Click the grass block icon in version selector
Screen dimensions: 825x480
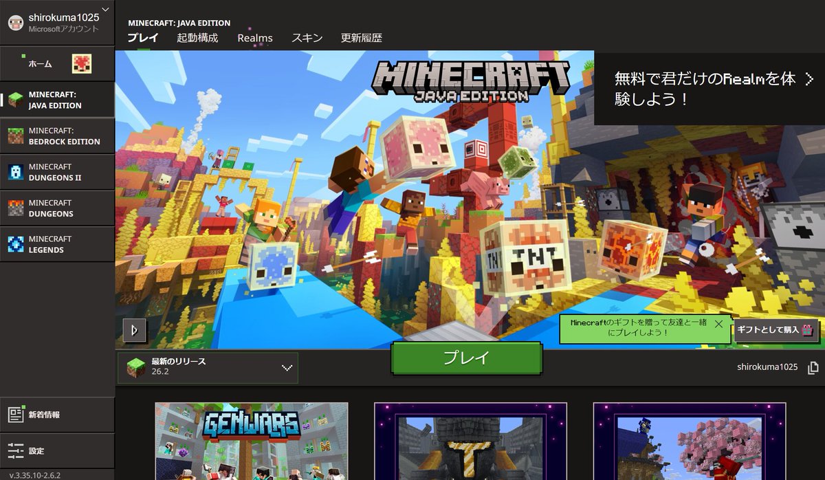coord(135,367)
